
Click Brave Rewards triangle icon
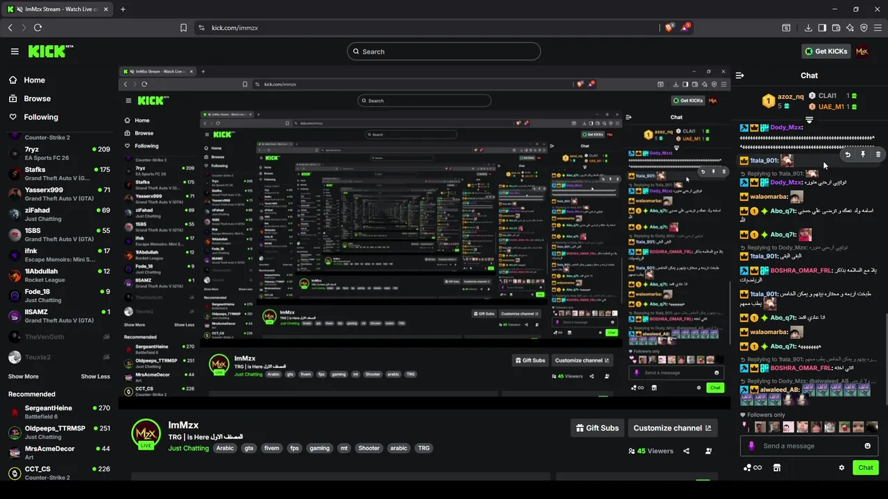(685, 28)
